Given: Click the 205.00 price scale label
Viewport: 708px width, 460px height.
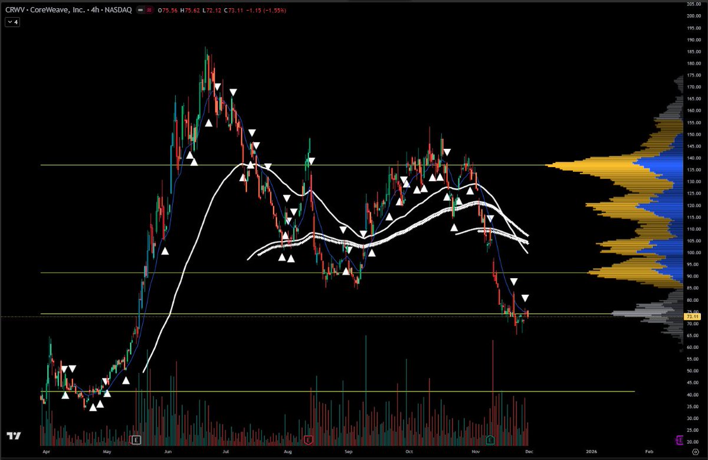Looking at the screenshot, I should 693,4.
